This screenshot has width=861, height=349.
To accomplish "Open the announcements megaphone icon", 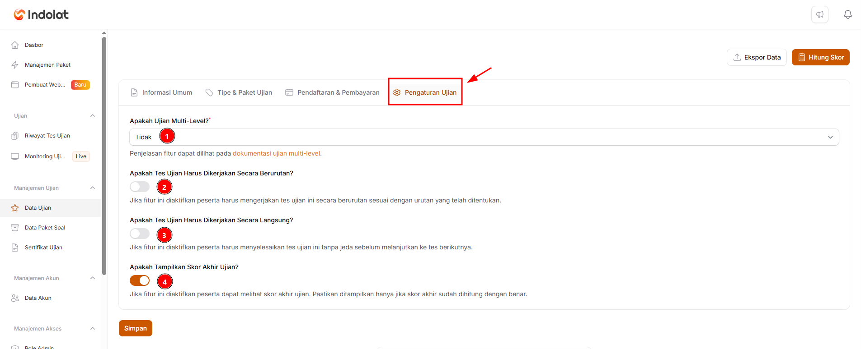I will coord(820,14).
